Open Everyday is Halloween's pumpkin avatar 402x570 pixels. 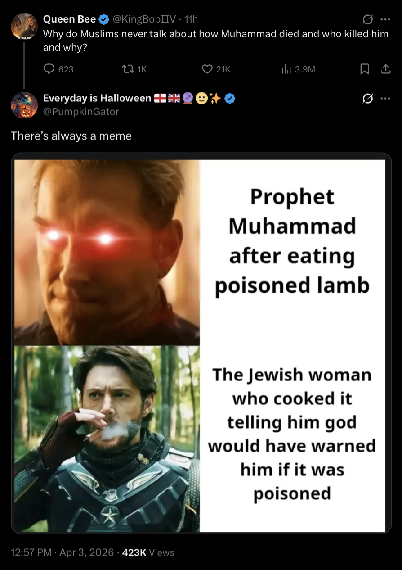coord(24,105)
